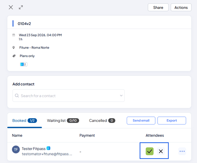The image size is (197, 163).
Task: Click the Share button
Action: (x=158, y=7)
